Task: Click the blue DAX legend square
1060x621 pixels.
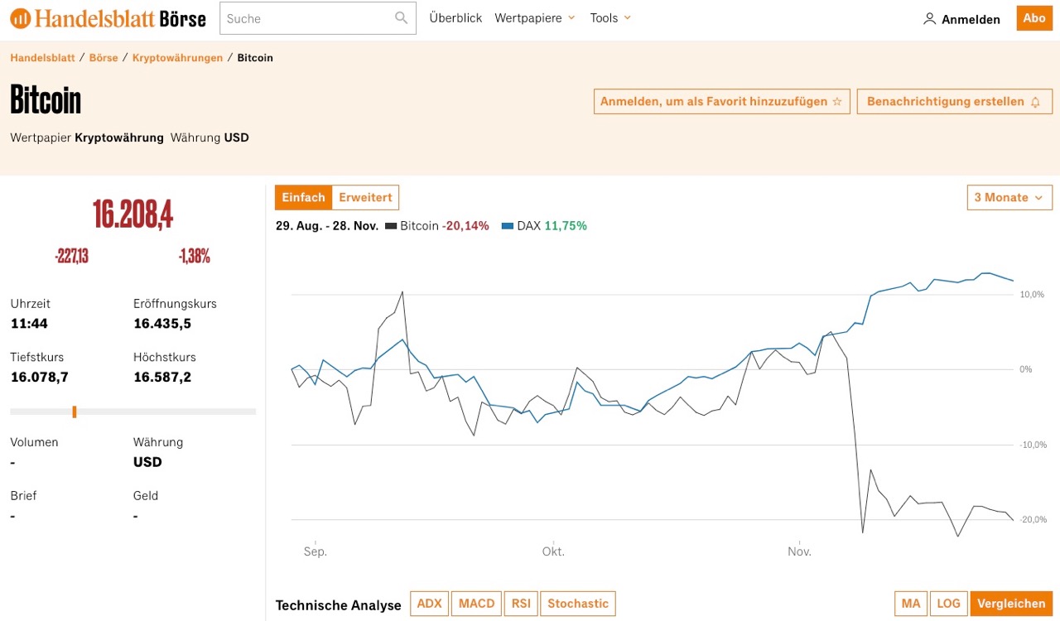Action: pos(508,225)
